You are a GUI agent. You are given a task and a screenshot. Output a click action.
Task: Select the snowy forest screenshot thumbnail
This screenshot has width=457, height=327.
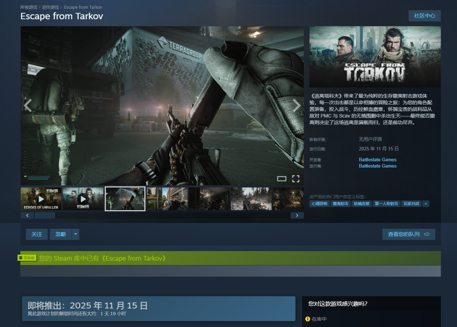pos(251,199)
